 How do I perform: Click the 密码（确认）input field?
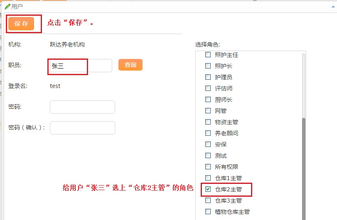[83, 128]
